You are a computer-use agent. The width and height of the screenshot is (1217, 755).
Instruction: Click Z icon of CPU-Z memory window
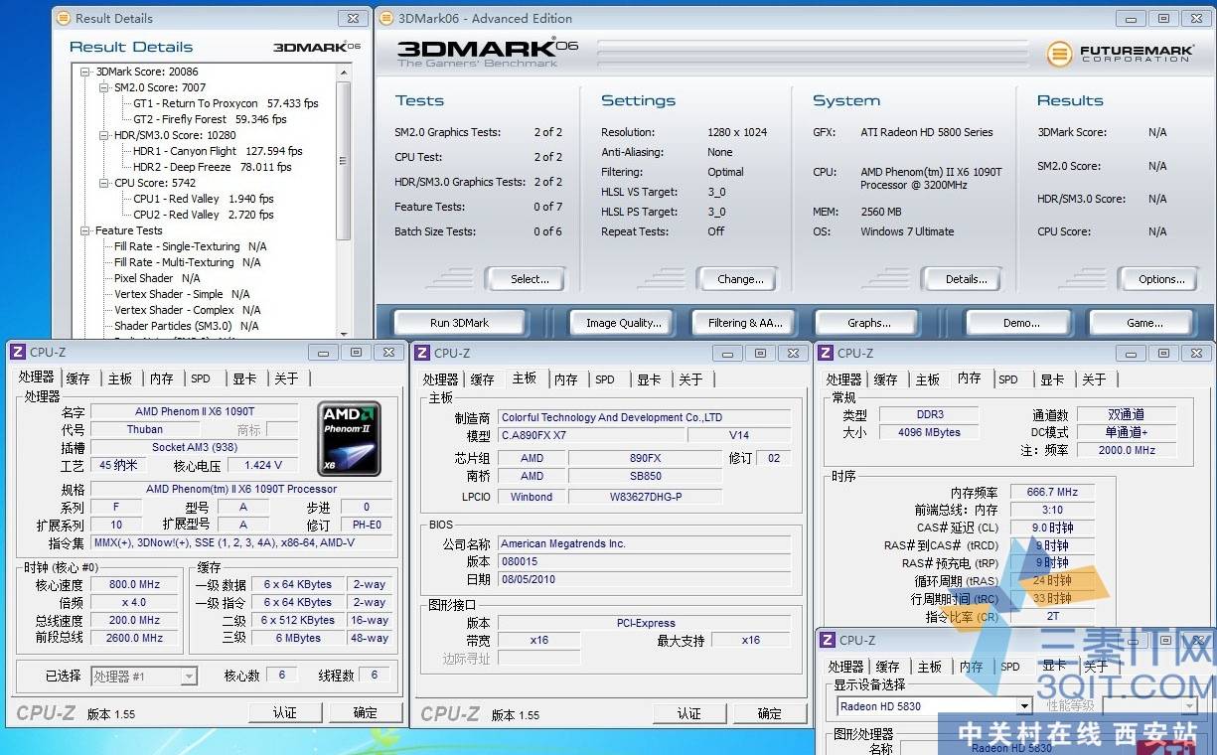click(x=826, y=353)
